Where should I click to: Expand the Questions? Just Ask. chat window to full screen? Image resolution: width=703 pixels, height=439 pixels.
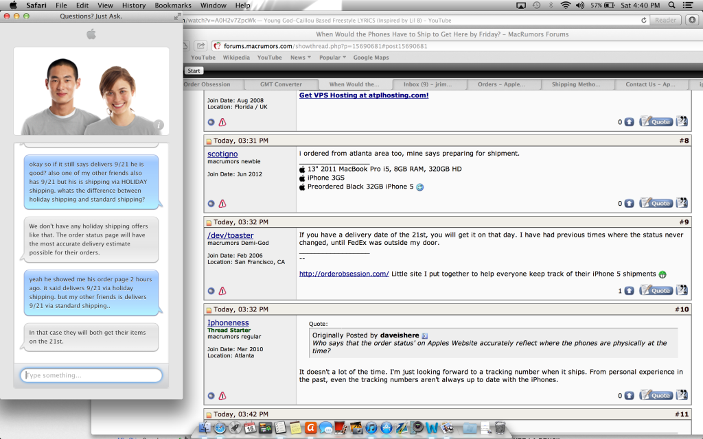[x=177, y=16]
